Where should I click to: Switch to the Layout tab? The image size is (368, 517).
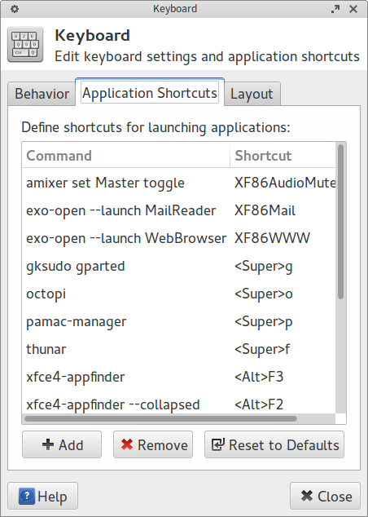click(x=252, y=94)
